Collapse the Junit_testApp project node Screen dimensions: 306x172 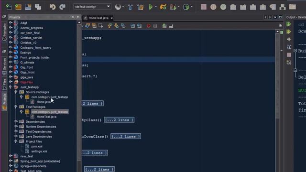point(11,87)
